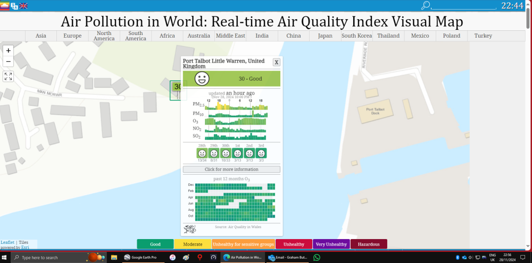Toggle fullscreen map view
The image size is (532, 263).
pyautogui.click(x=8, y=77)
